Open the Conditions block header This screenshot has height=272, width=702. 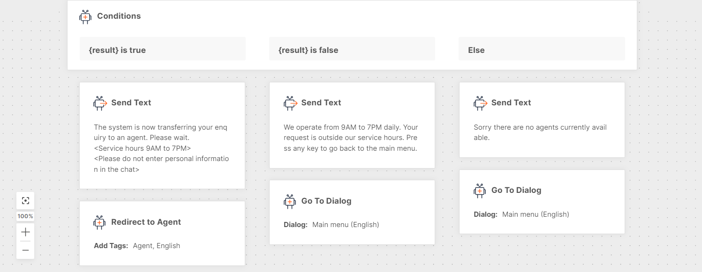click(x=119, y=16)
